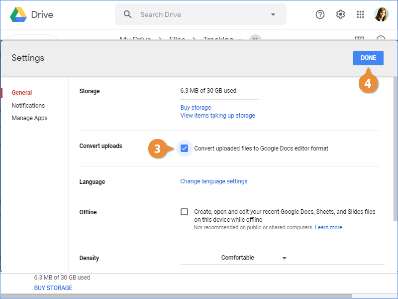Click the Google Drive logo
The height and width of the screenshot is (299, 398).
coord(18,14)
